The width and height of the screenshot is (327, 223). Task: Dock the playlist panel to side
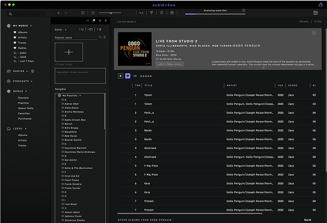click(x=100, y=20)
